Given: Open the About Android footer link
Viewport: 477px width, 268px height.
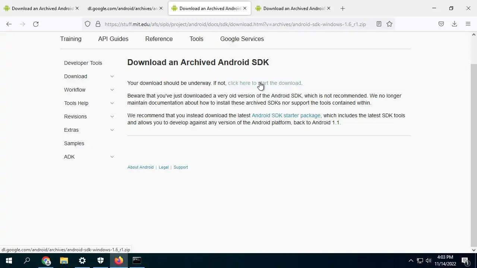Looking at the screenshot, I should tap(140, 167).
